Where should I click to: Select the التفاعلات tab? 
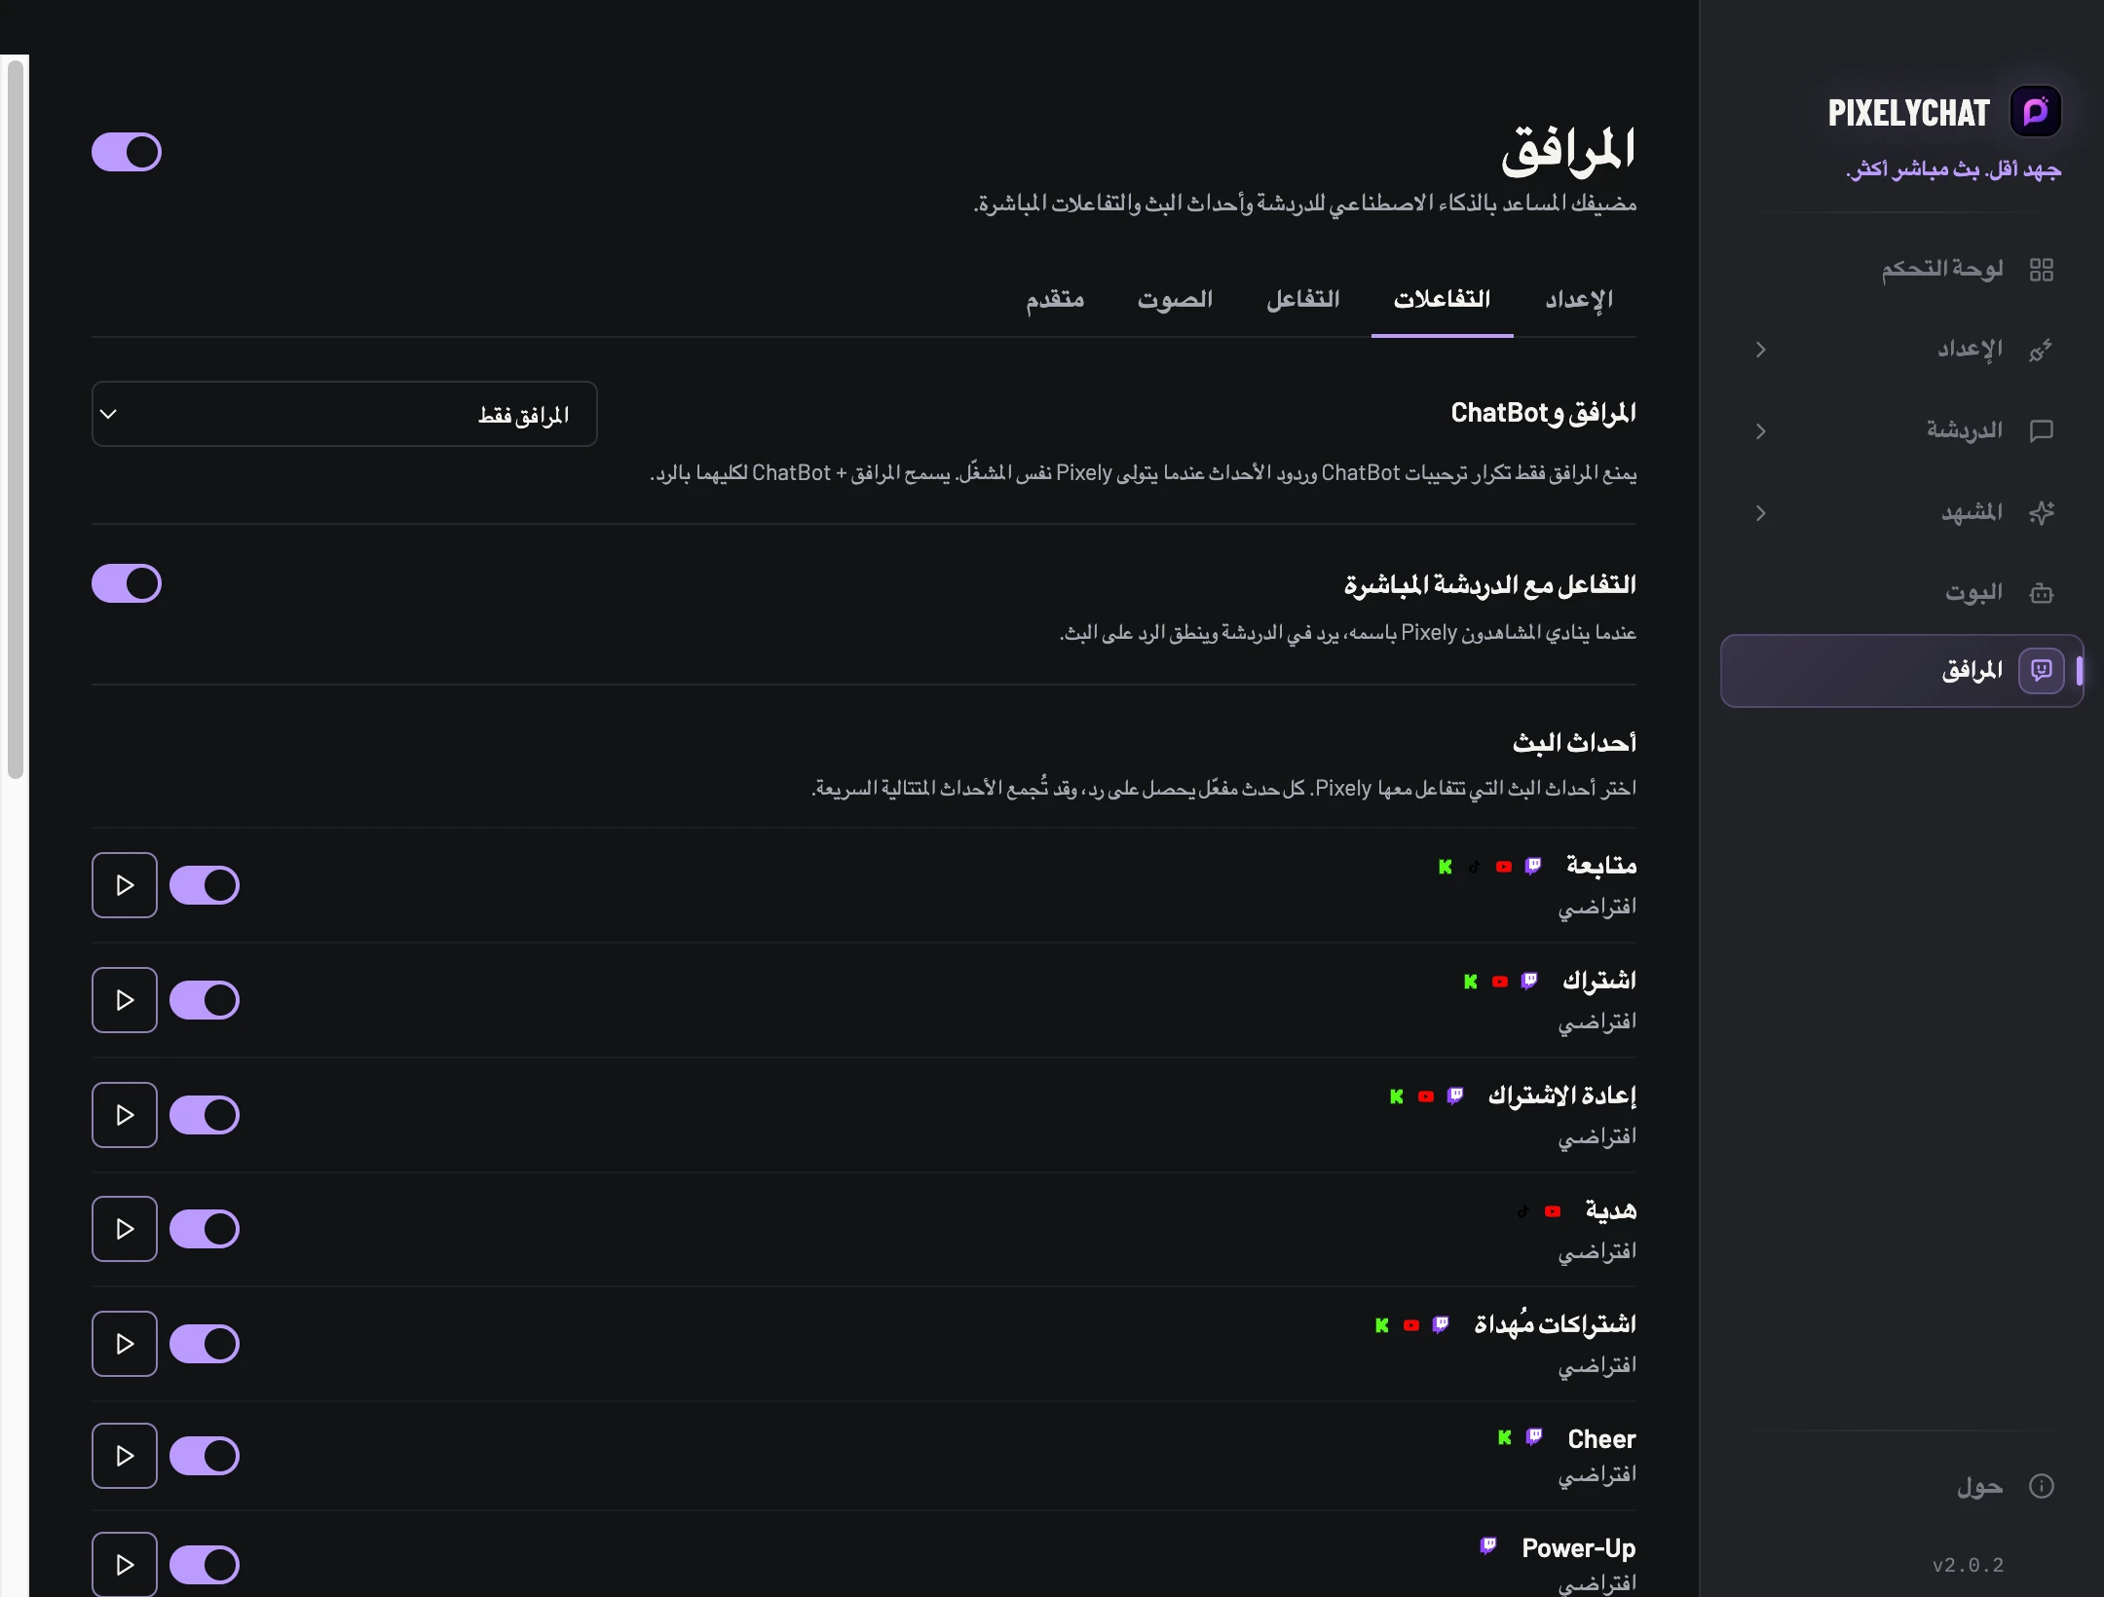(x=1443, y=300)
